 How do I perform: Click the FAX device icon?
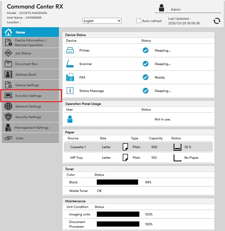70,77
